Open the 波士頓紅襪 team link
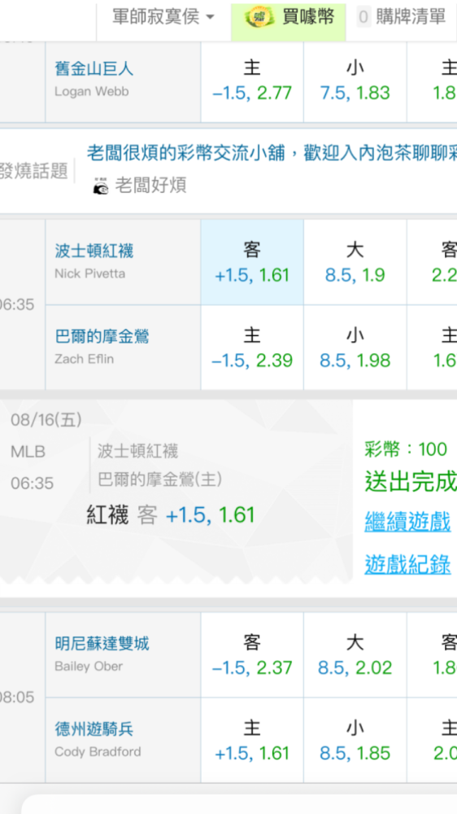The image size is (457, 814). 94,252
